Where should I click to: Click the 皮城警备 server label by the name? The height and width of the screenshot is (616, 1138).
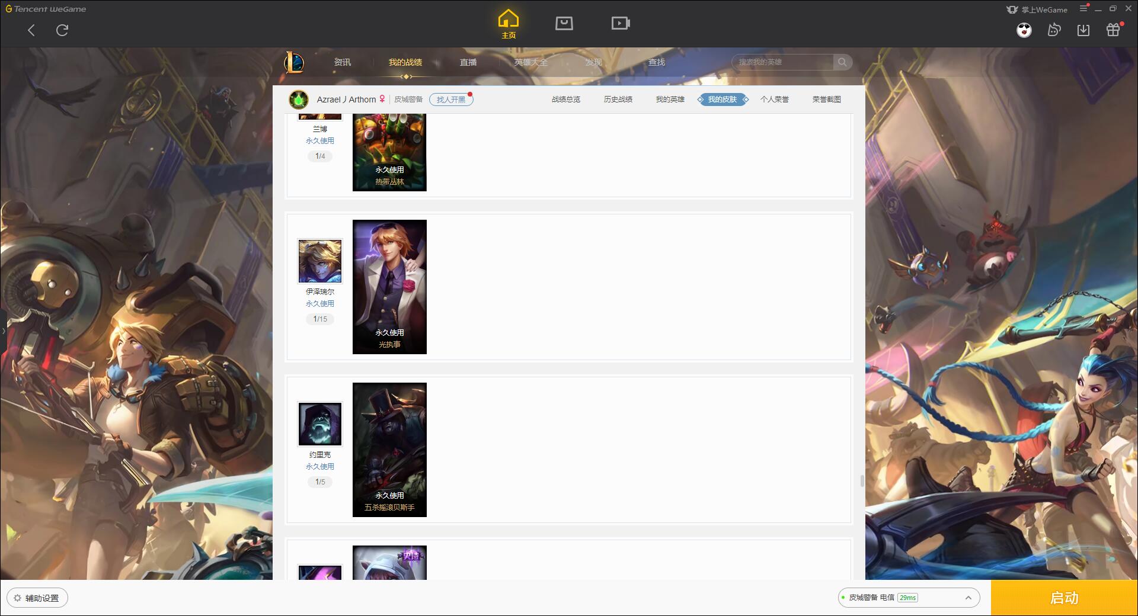[x=408, y=100]
